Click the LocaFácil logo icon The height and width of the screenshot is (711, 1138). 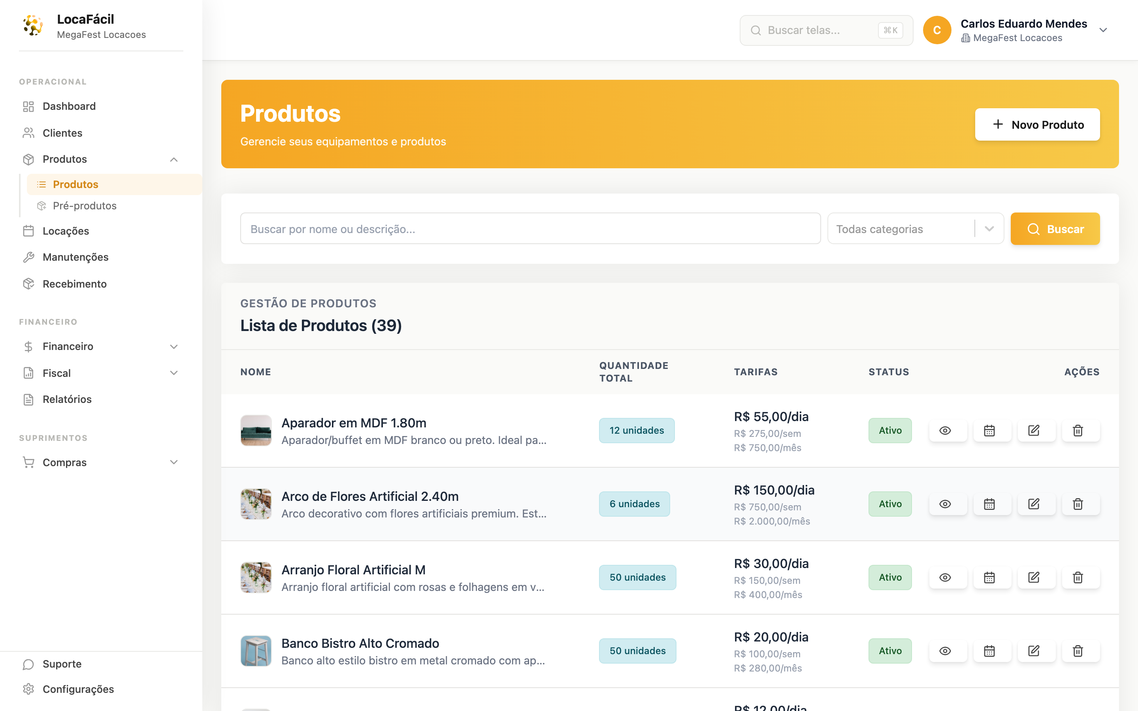point(33,25)
